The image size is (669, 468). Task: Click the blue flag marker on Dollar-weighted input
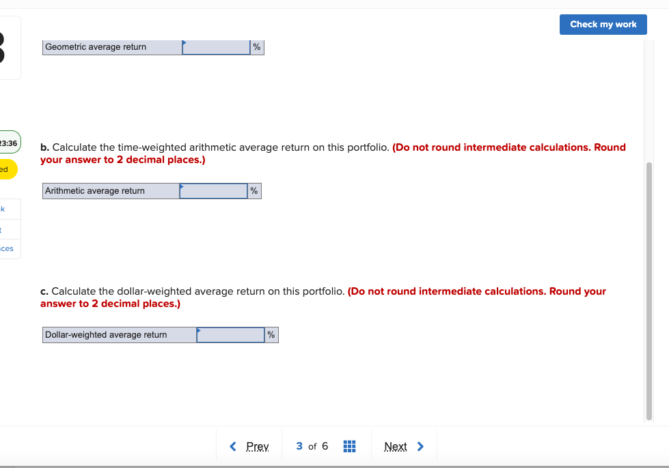coord(198,332)
